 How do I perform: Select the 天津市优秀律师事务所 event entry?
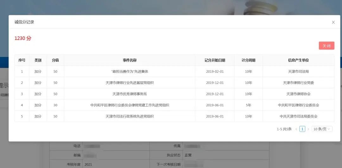(130, 94)
